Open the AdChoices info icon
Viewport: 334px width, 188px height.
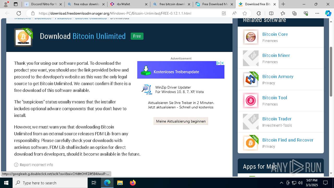(x=218, y=63)
